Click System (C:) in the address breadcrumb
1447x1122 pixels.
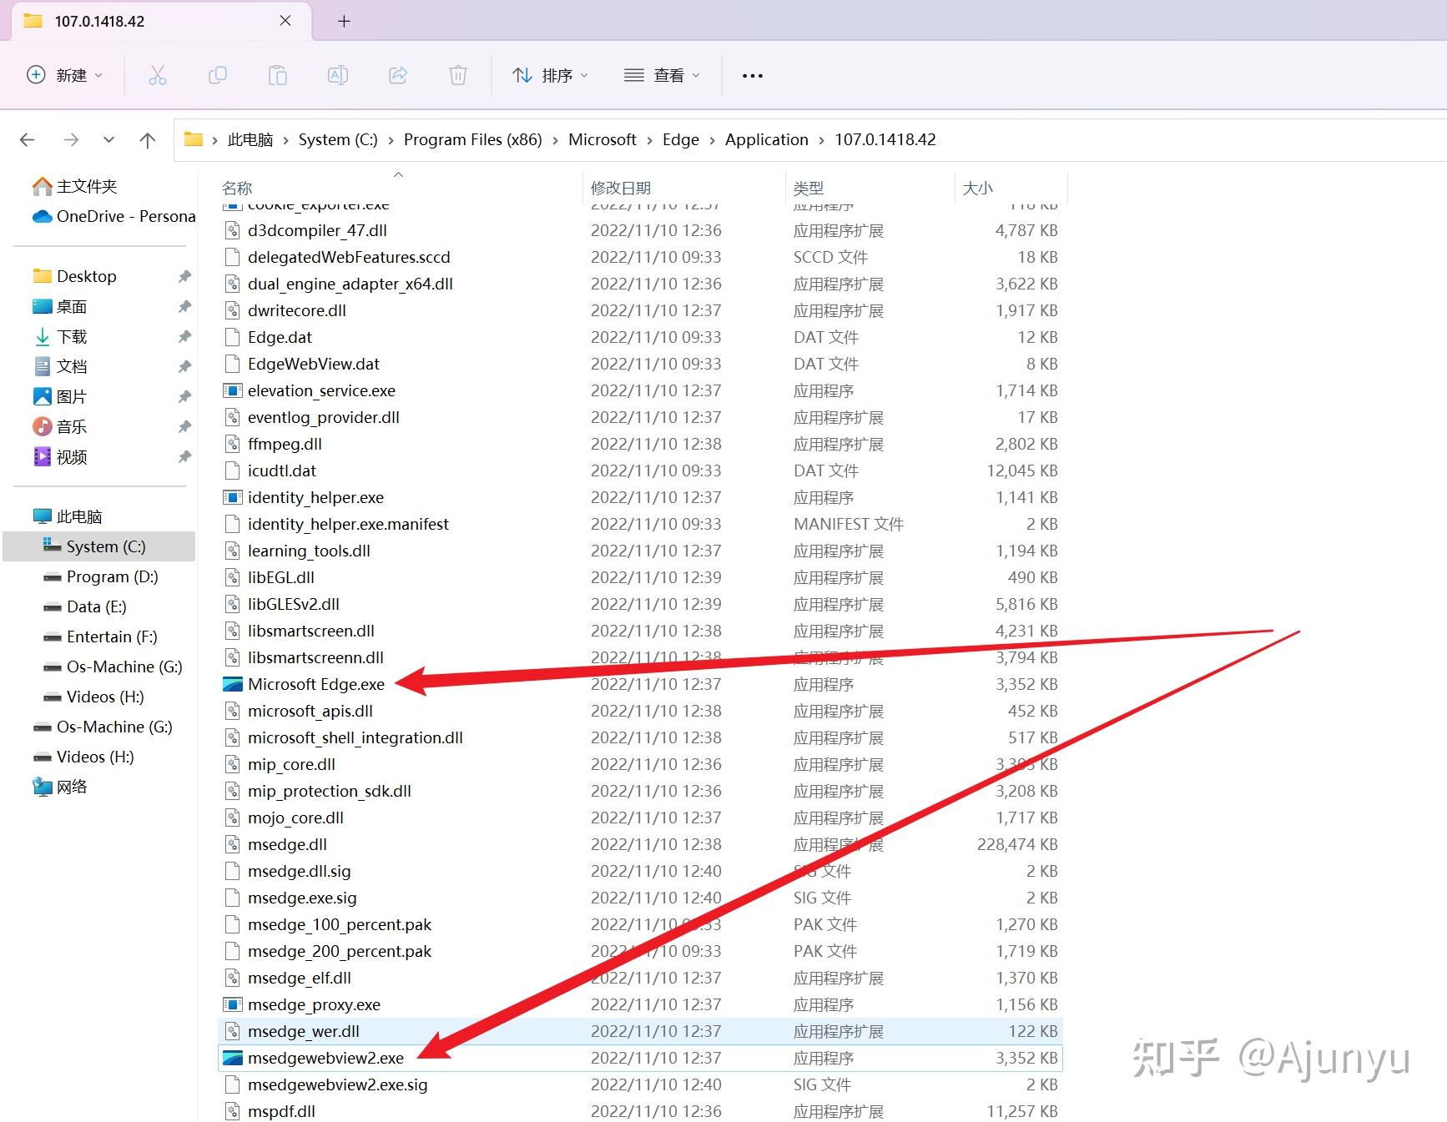tap(338, 139)
